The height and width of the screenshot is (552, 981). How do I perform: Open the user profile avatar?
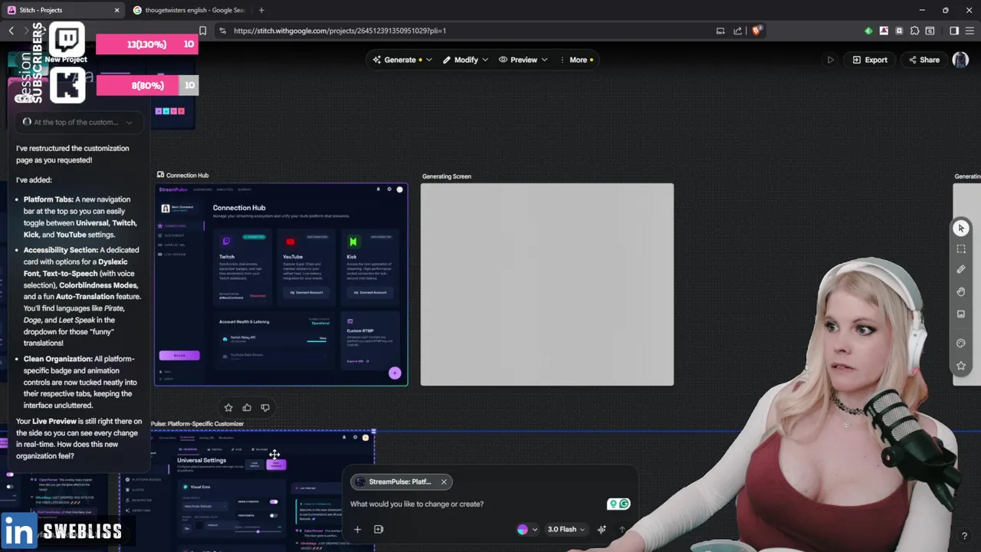click(960, 60)
